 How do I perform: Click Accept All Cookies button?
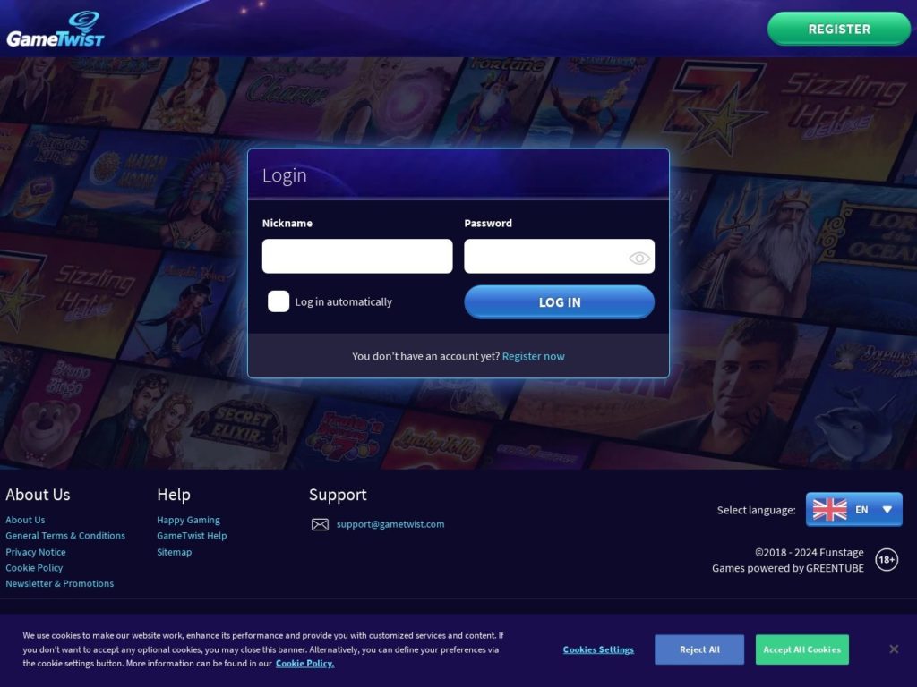click(x=801, y=649)
